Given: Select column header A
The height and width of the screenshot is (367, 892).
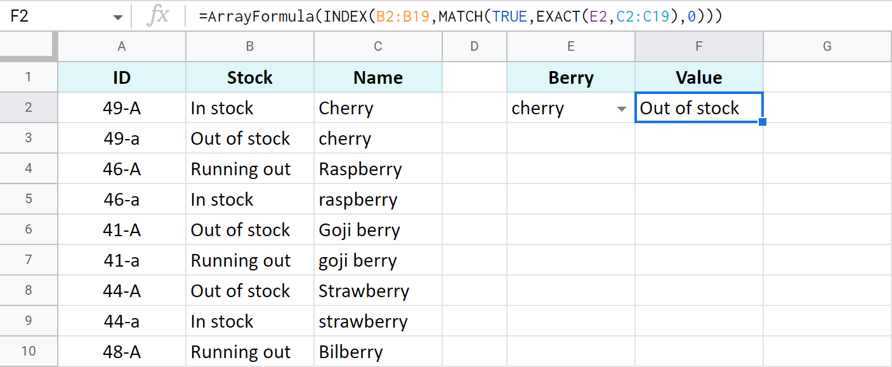Looking at the screenshot, I should pos(121,46).
